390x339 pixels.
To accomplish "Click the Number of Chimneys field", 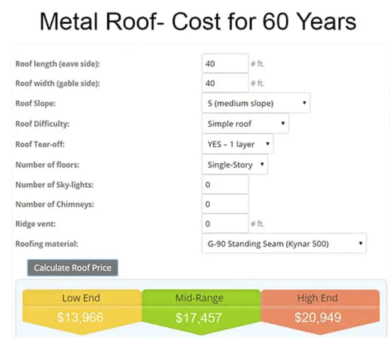I will click(x=225, y=204).
